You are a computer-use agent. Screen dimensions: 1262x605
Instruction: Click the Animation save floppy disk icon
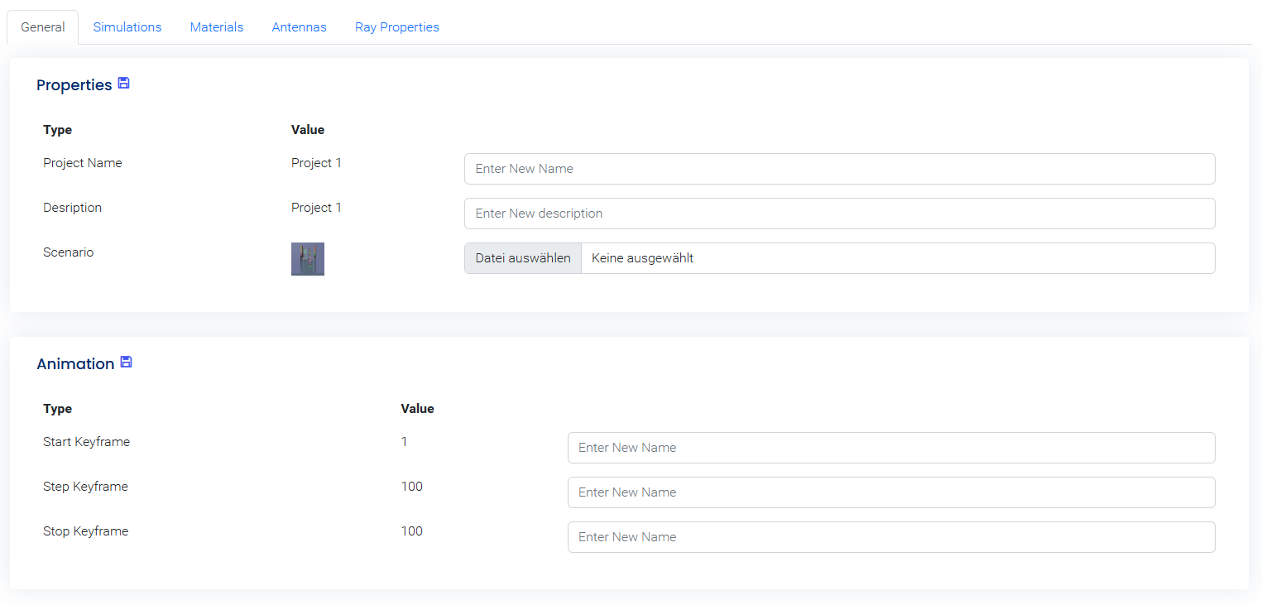point(126,363)
